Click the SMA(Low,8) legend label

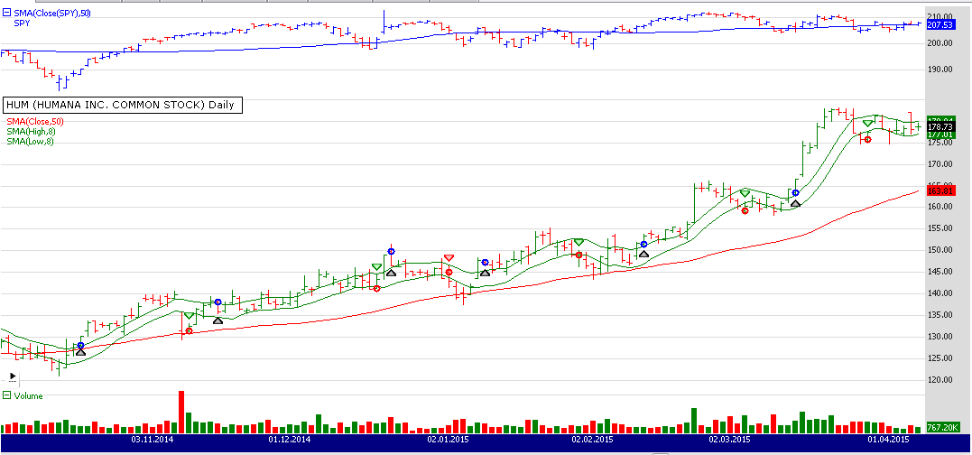click(29, 141)
